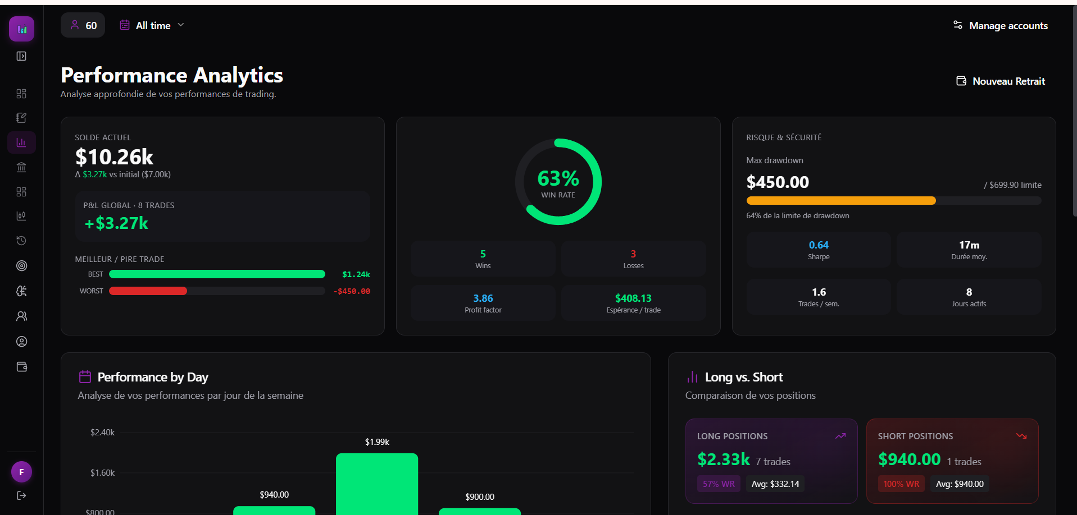1077x515 pixels.
Task: Click the 100% WR badge
Action: [x=901, y=484]
